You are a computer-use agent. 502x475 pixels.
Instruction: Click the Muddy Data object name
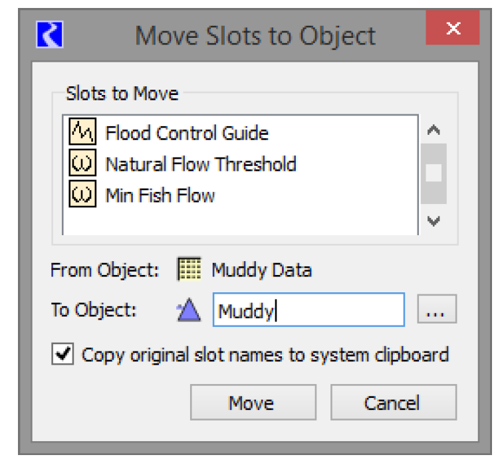[x=261, y=270]
